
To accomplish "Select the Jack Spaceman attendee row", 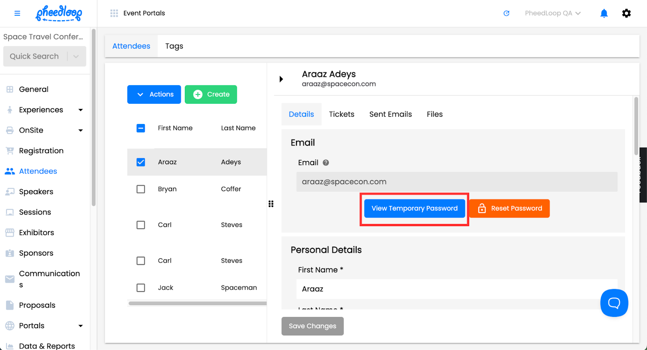I will click(197, 288).
